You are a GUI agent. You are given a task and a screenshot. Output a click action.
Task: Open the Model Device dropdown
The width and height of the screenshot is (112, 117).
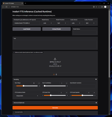pos(48,23)
